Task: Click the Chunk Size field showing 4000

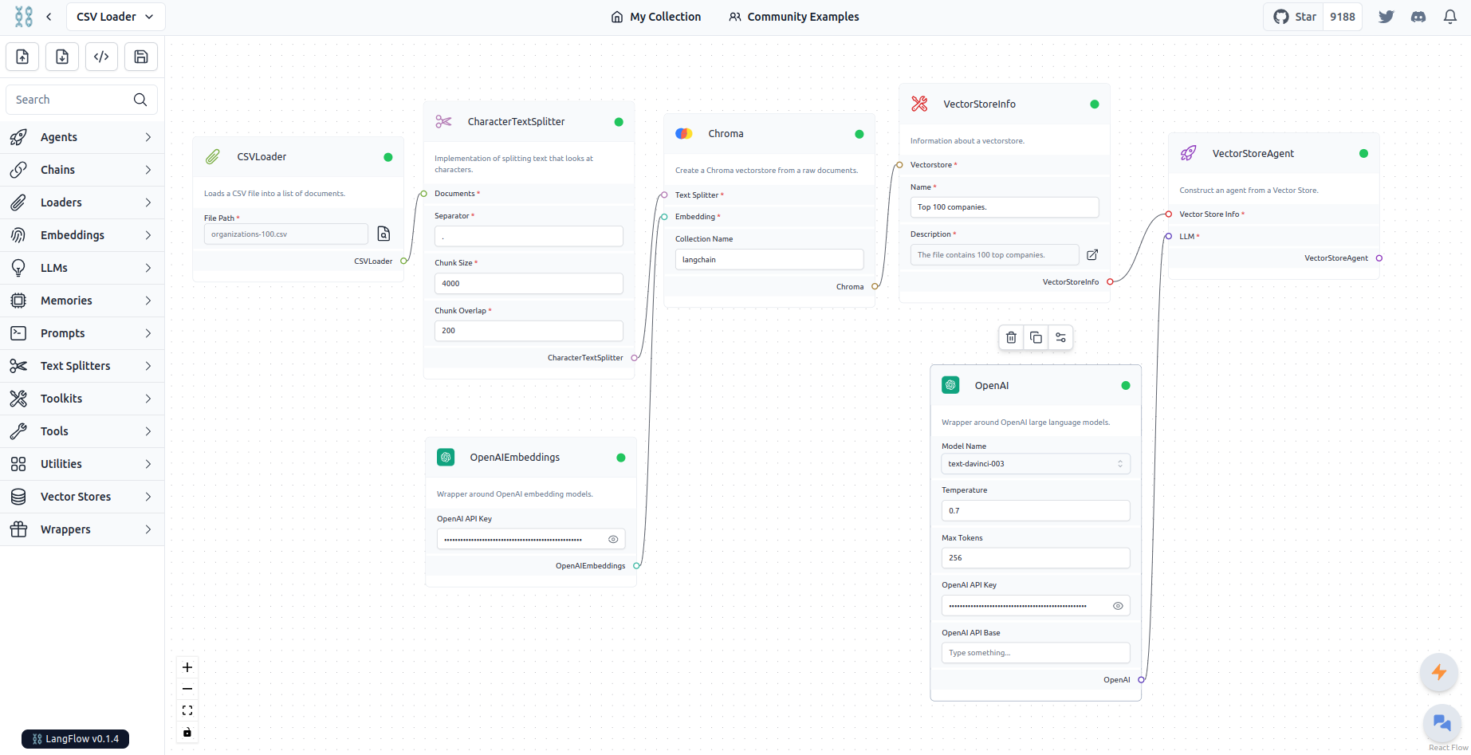Action: point(529,284)
